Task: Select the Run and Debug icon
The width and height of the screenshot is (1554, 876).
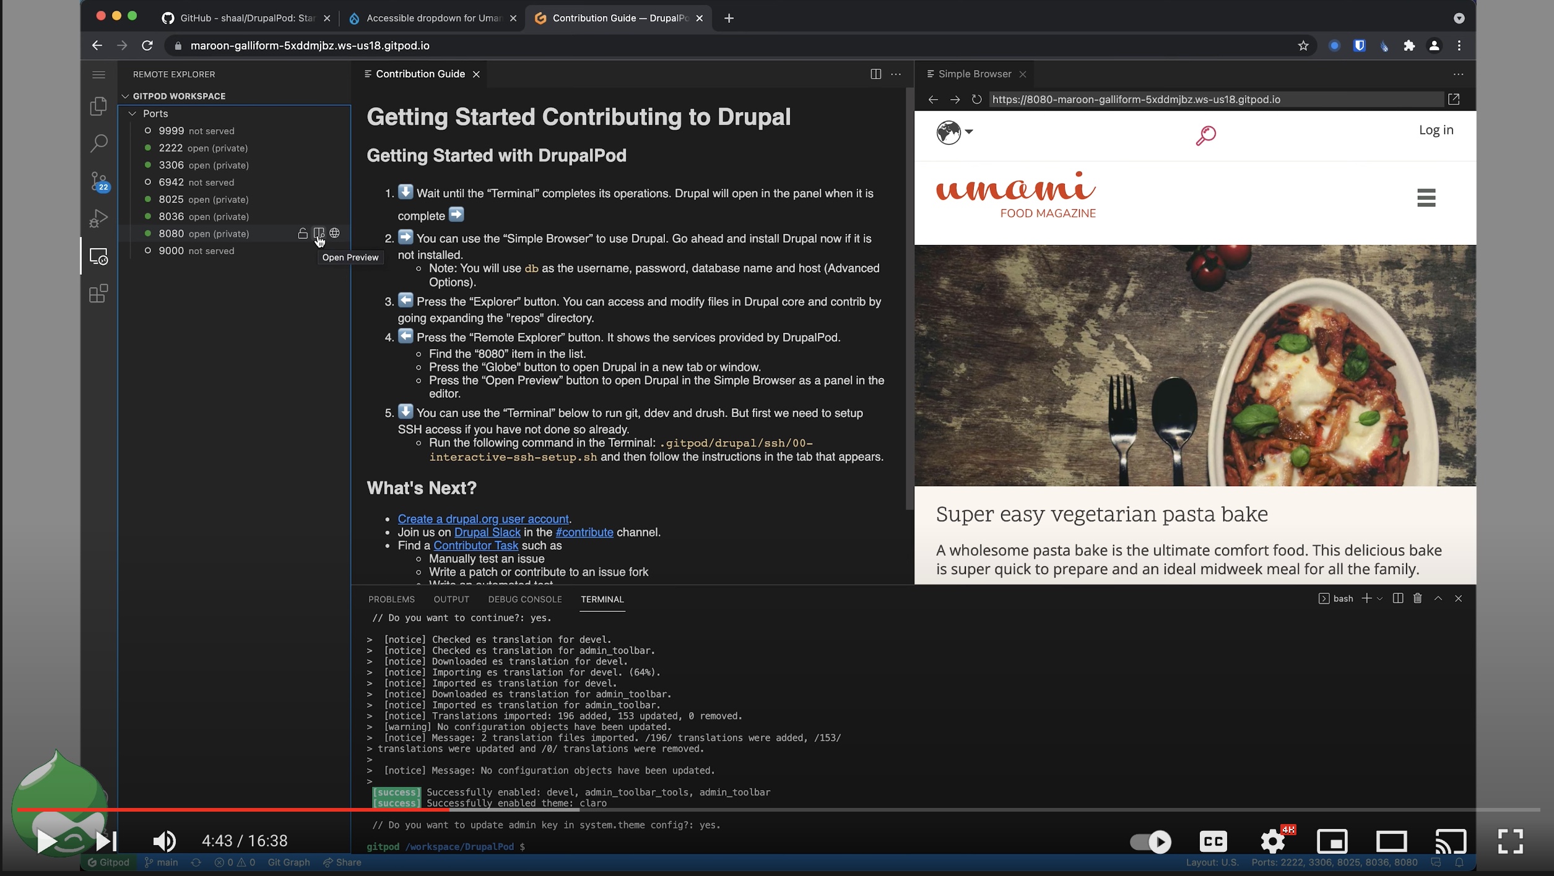Action: 98,218
